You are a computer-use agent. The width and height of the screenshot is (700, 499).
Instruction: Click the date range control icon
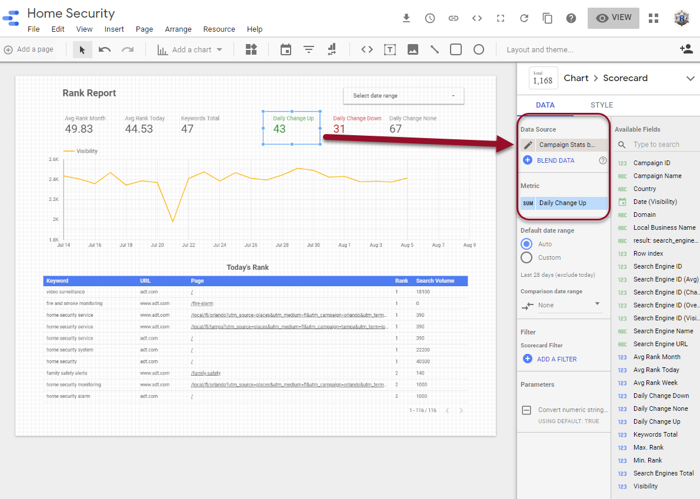[x=286, y=50]
